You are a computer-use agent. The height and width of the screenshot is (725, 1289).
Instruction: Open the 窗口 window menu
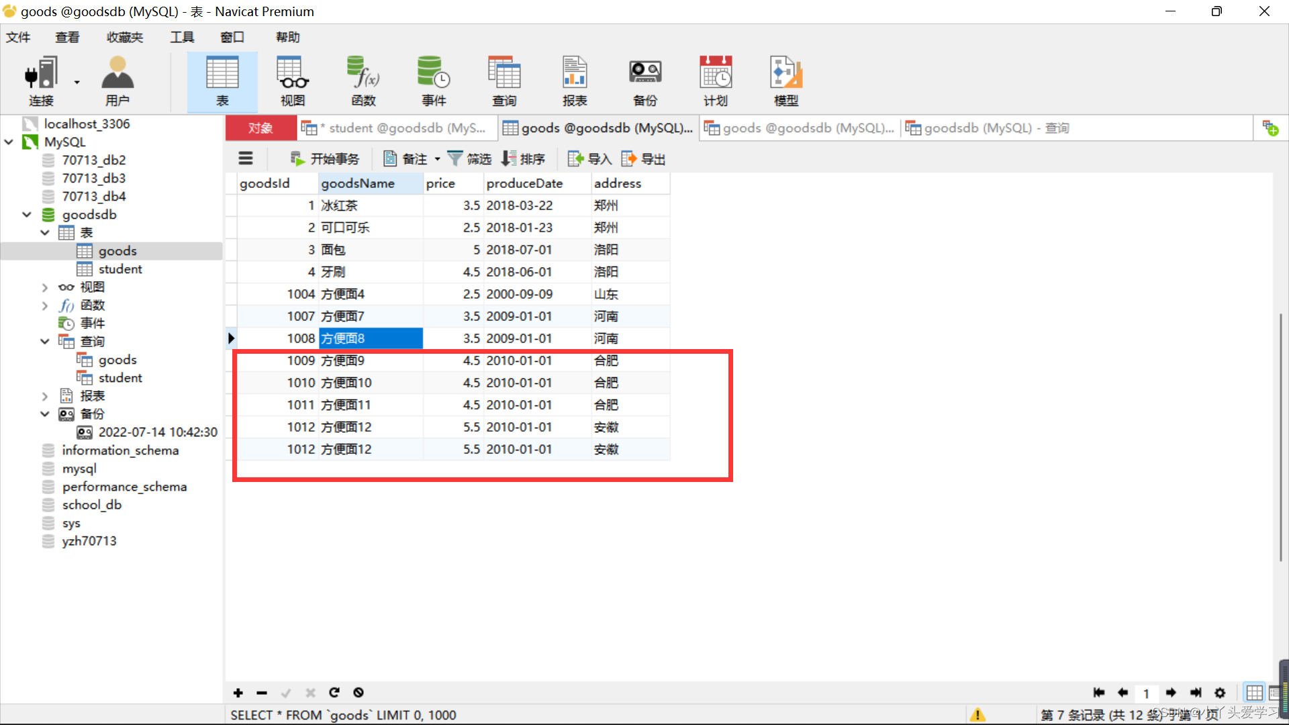tap(232, 37)
